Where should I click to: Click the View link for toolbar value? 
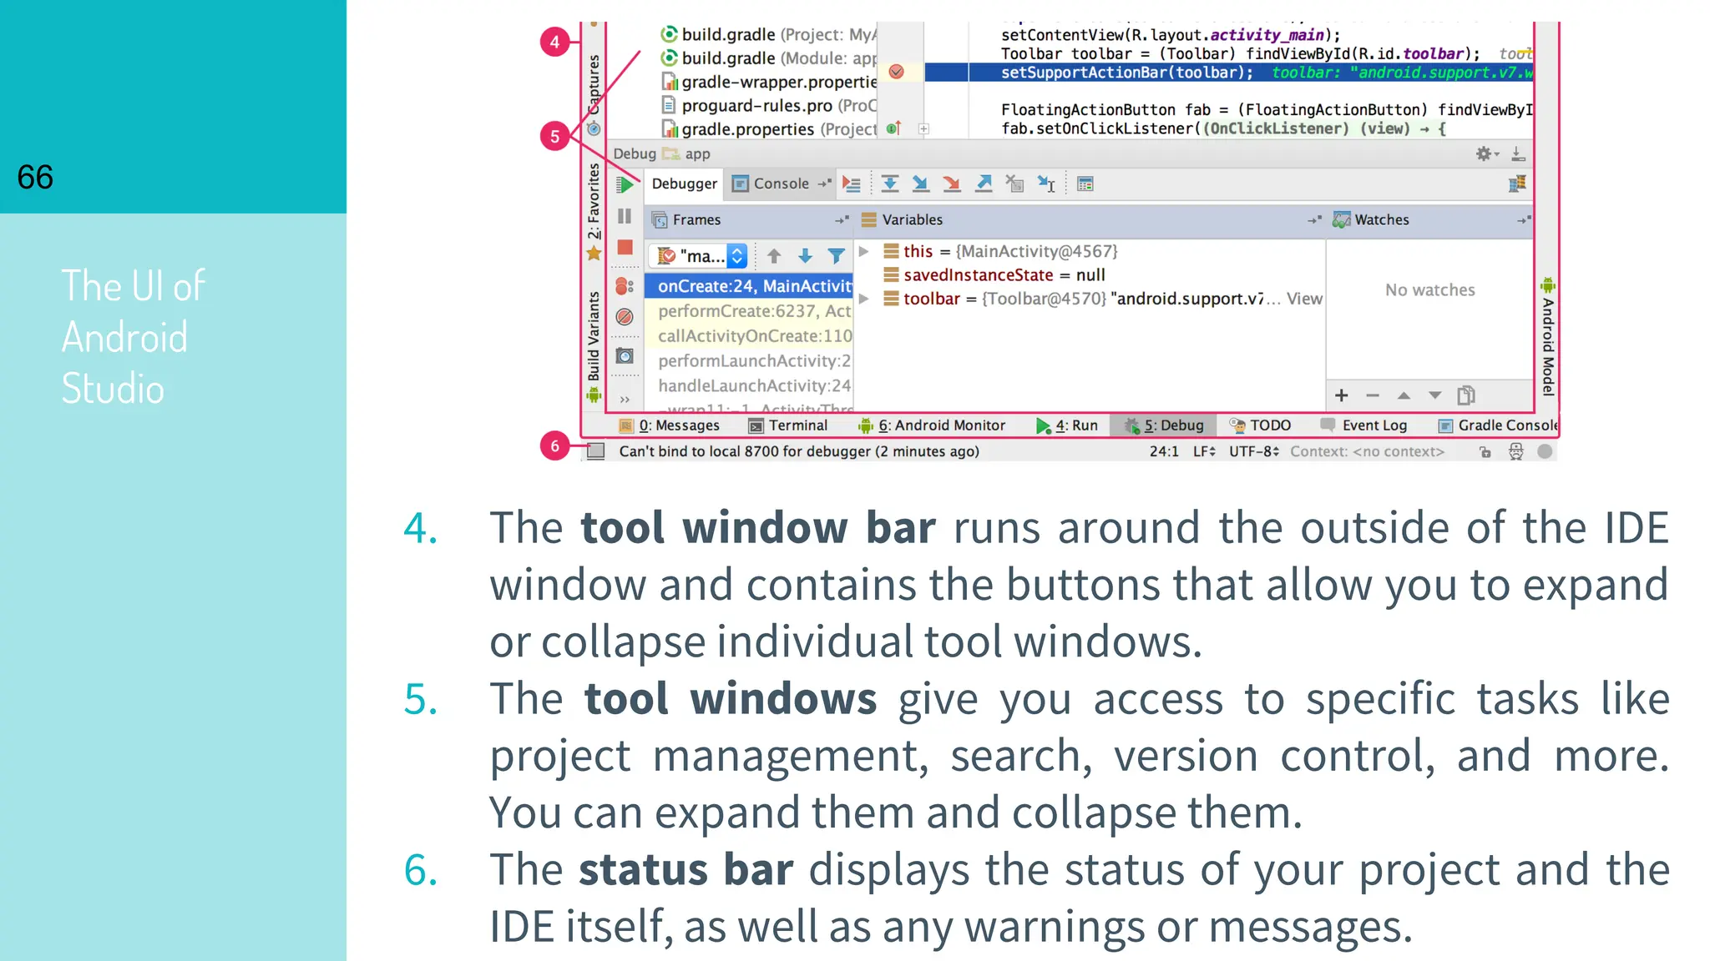click(x=1304, y=299)
